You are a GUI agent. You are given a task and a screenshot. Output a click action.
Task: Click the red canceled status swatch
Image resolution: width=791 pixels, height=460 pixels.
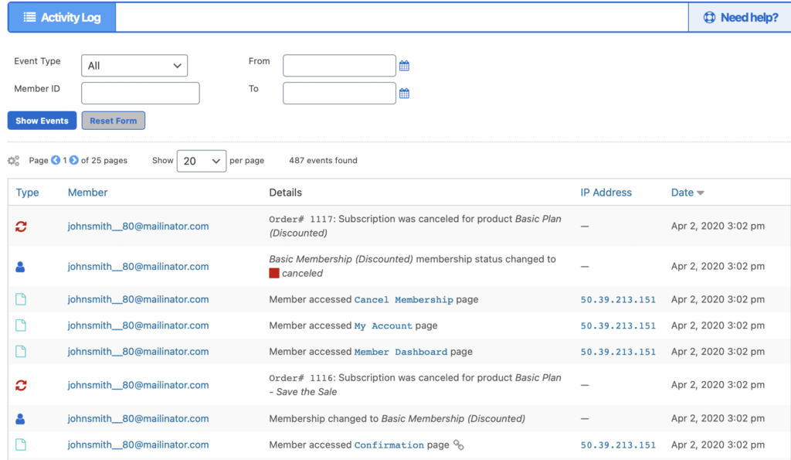(274, 274)
